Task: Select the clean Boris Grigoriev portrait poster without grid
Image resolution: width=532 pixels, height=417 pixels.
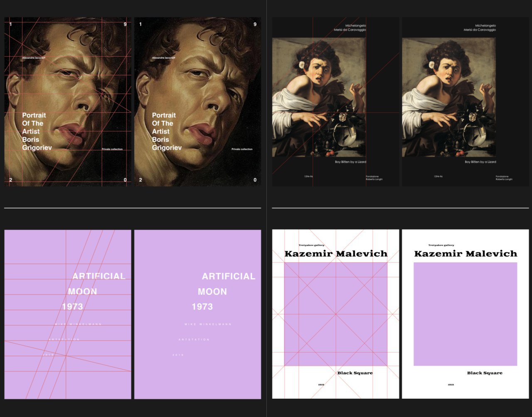Action: 198,102
